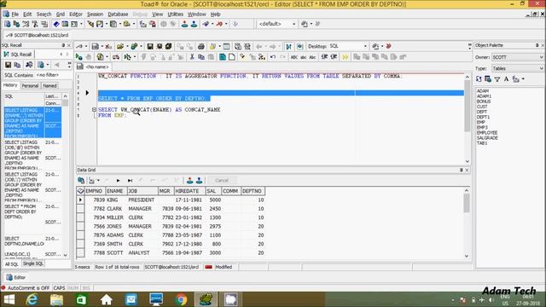Pin the Object Palette panel
Viewport: 546px width, 307px height.
coord(537,45)
